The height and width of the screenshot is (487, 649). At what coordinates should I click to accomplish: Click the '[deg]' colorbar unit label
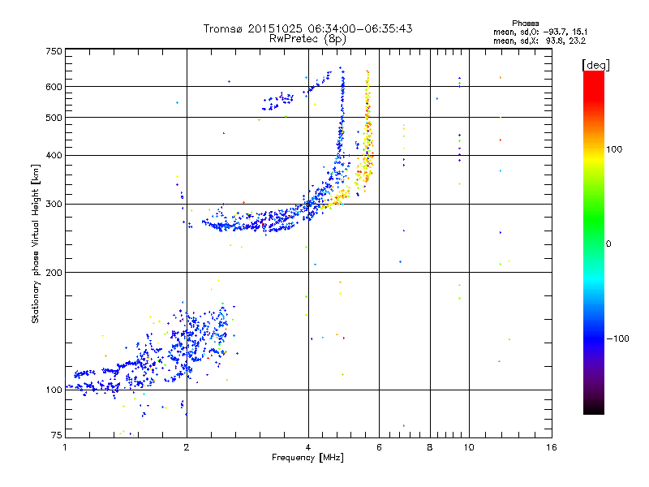coord(595,65)
